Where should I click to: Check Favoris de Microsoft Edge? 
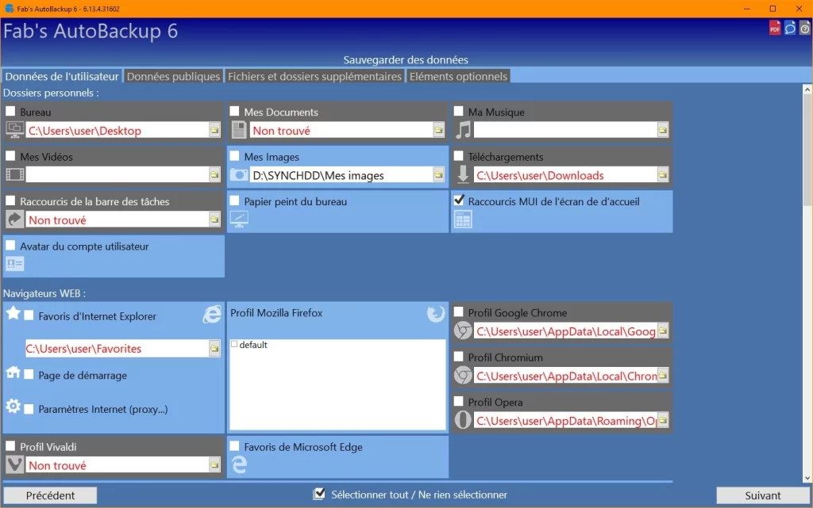(234, 445)
